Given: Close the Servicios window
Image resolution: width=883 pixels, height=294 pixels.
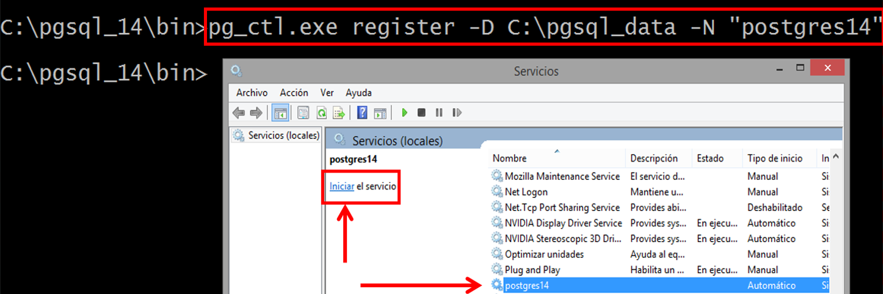Looking at the screenshot, I should [x=827, y=67].
